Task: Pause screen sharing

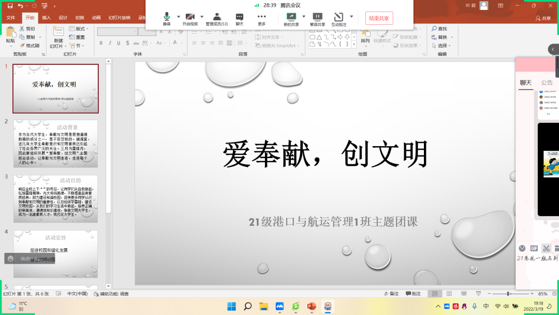Action: (x=317, y=17)
